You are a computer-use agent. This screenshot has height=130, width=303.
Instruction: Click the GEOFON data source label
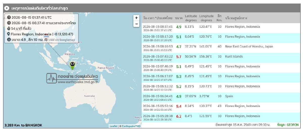[288, 125]
